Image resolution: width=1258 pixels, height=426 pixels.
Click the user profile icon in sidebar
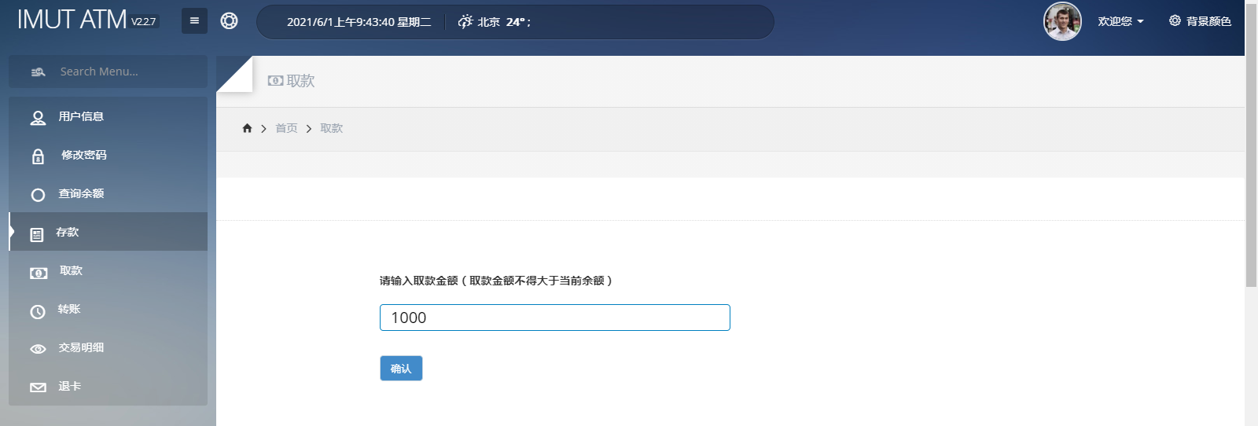pyautogui.click(x=38, y=118)
